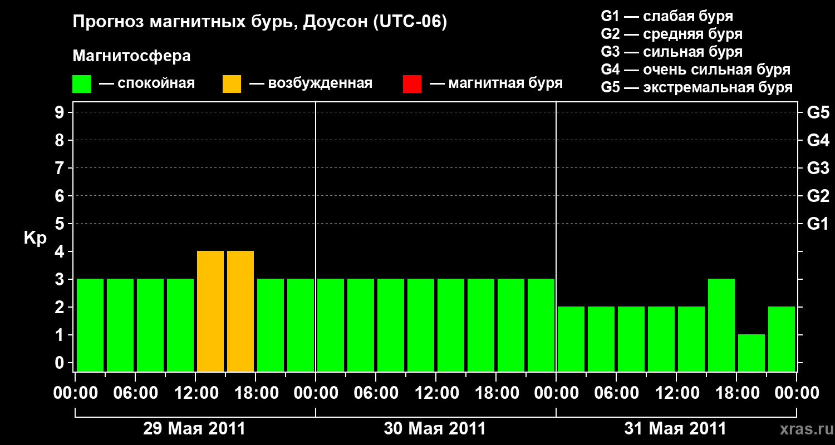Click the orange bar ending 18:00 on 29 Мая
This screenshot has width=835, height=445.
click(x=240, y=311)
